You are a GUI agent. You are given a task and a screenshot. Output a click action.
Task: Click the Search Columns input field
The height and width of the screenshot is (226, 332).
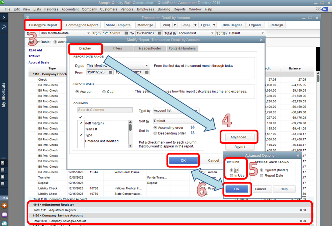(105, 110)
